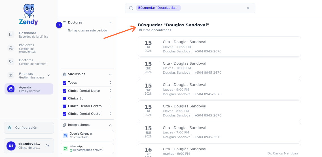Collapse sidebar with the blue arrow button
Viewport: 322px width, 157px height.
(x=59, y=25)
